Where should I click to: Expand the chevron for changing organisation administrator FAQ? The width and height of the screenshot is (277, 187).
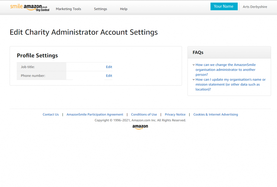pyautogui.click(x=194, y=65)
